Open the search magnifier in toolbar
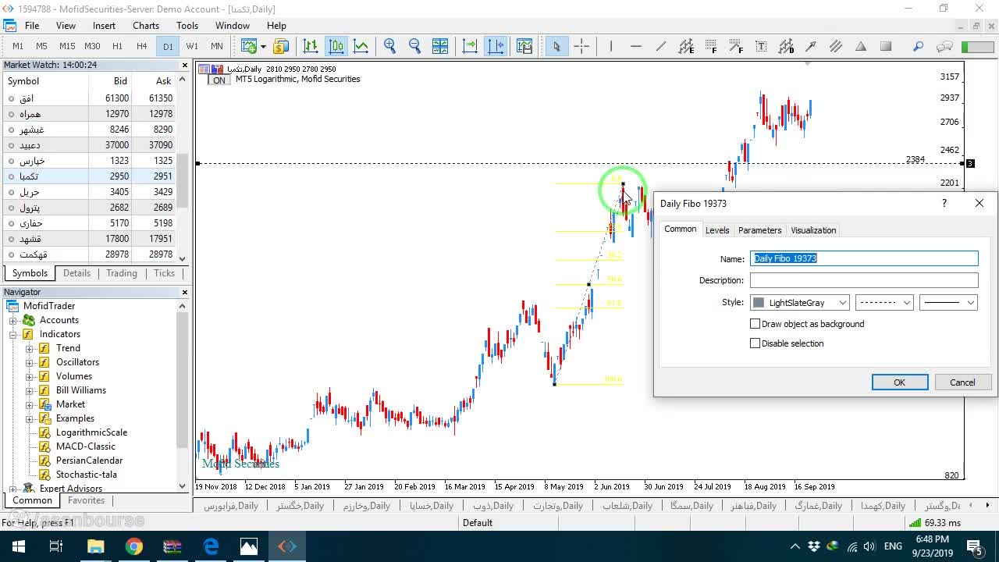Image resolution: width=999 pixels, height=562 pixels. coord(919,46)
